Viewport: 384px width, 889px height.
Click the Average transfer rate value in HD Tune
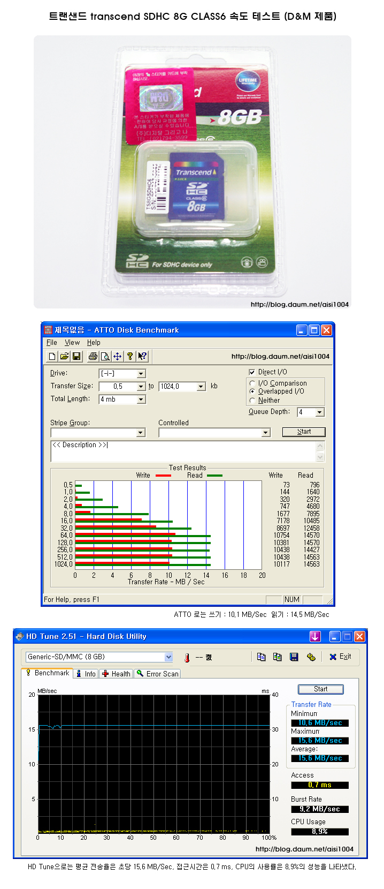pyautogui.click(x=320, y=758)
